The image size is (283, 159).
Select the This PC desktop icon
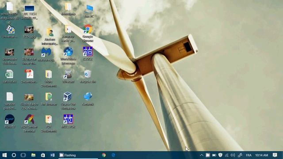(x=89, y=11)
